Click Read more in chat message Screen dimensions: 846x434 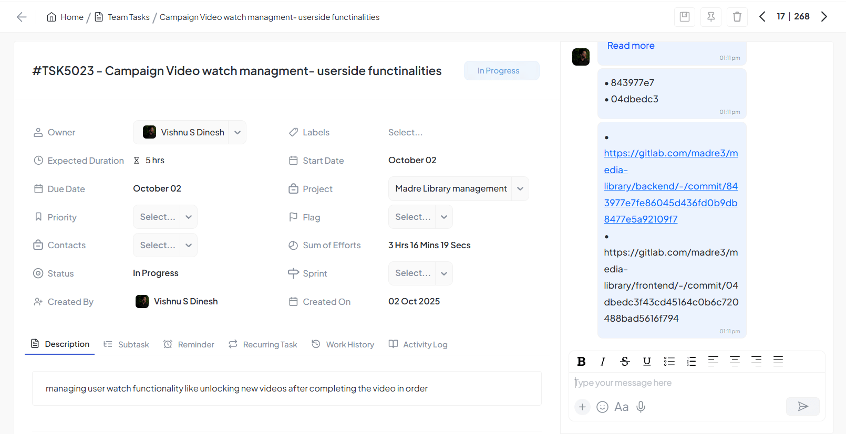pos(631,46)
